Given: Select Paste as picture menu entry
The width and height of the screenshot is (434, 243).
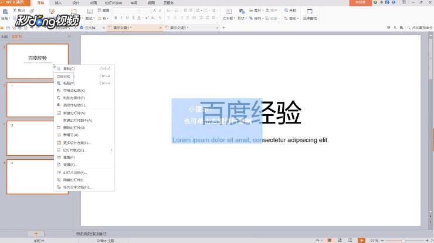Looking at the screenshot, I should 84,98.
